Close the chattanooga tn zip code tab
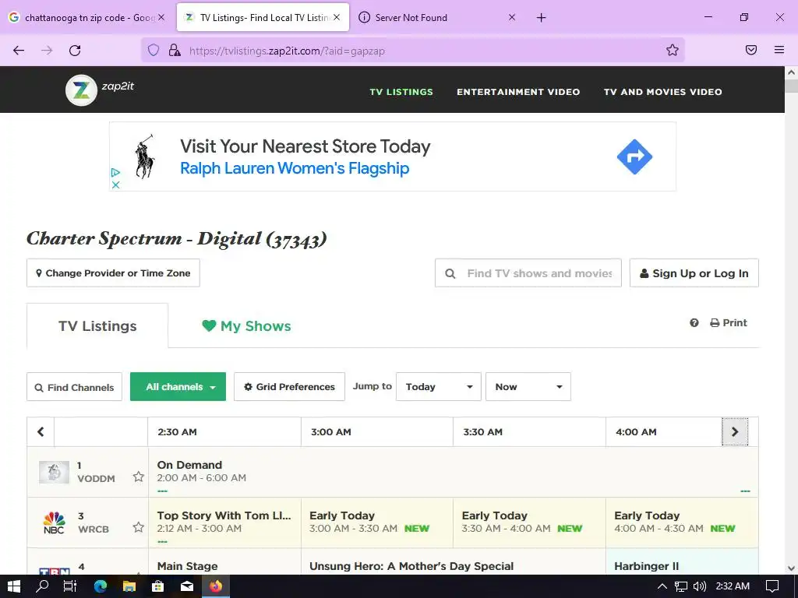Viewport: 798px width, 598px height. [x=161, y=17]
